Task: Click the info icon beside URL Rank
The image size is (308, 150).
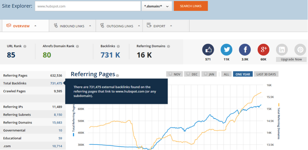Action: (25, 46)
